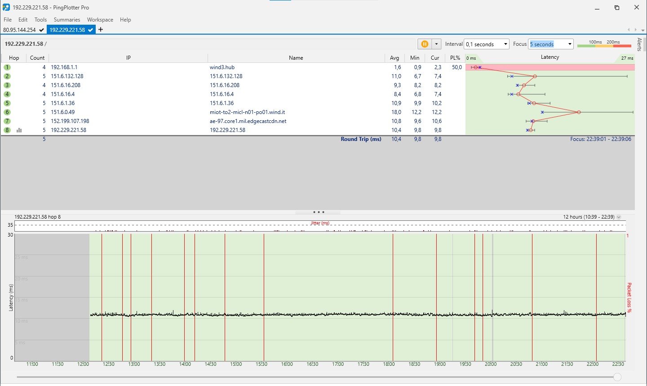
Task: Click the Avg column header
Action: [394, 58]
